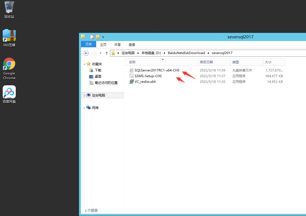
Task: Open the 文件 menu tab
Action: [89, 45]
